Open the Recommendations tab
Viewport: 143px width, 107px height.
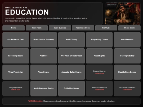pos(83,28)
